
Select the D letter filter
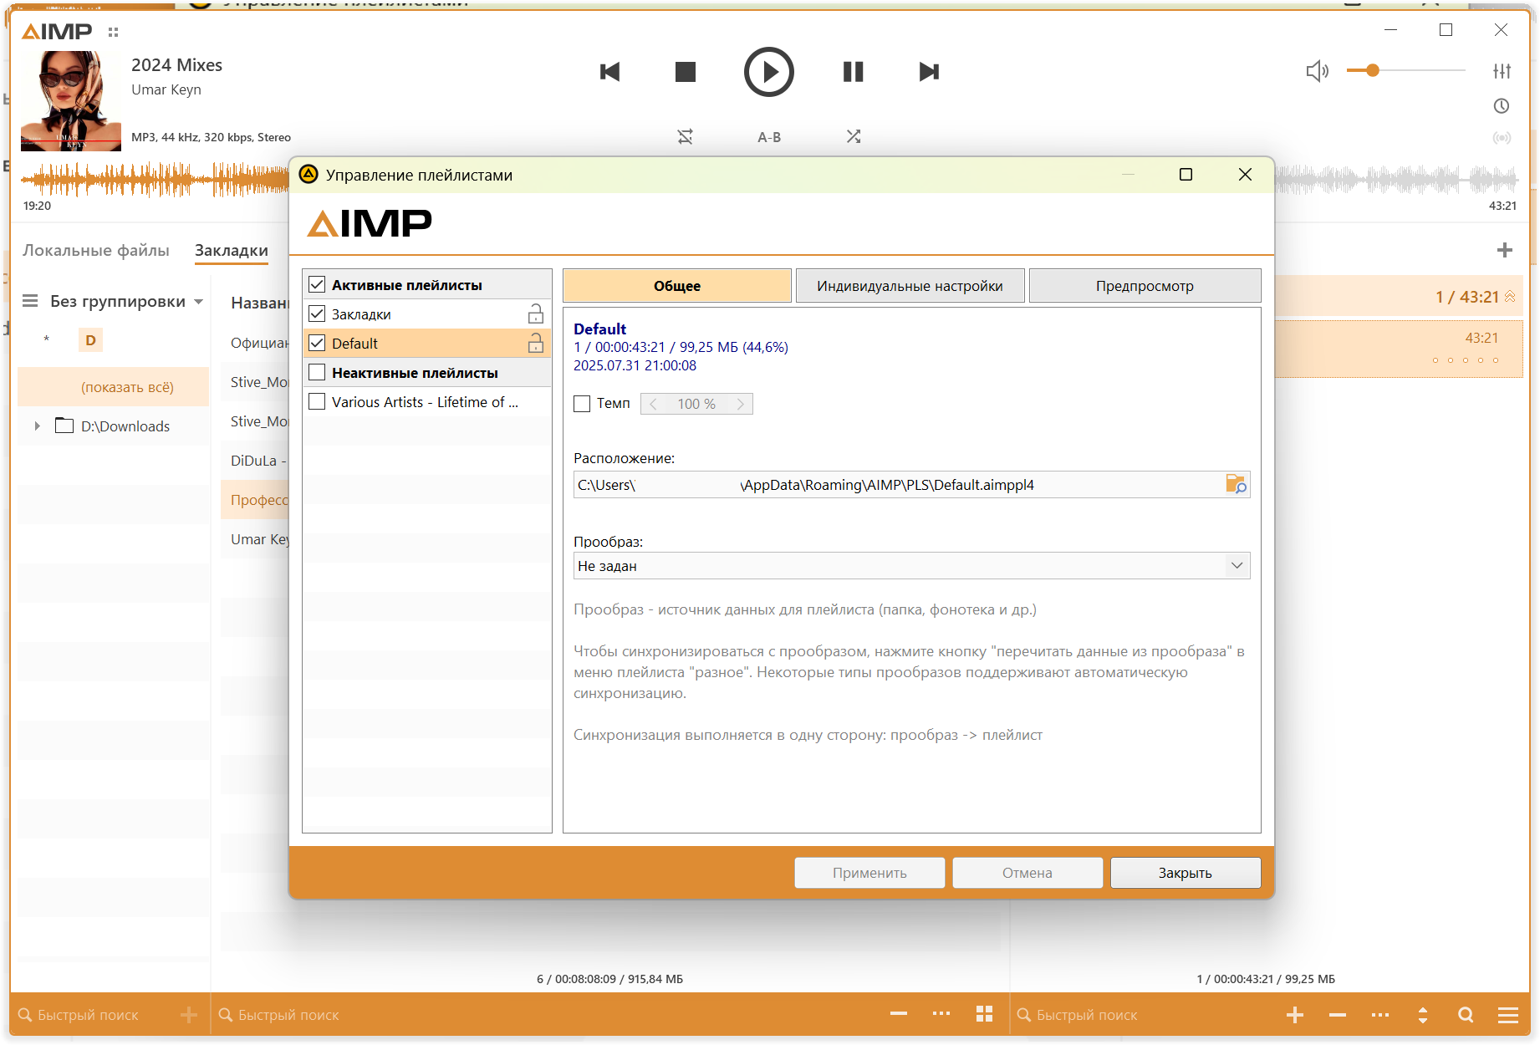[x=90, y=340]
